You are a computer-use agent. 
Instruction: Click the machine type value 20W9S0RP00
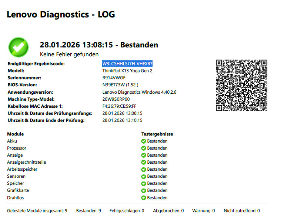click(116, 99)
